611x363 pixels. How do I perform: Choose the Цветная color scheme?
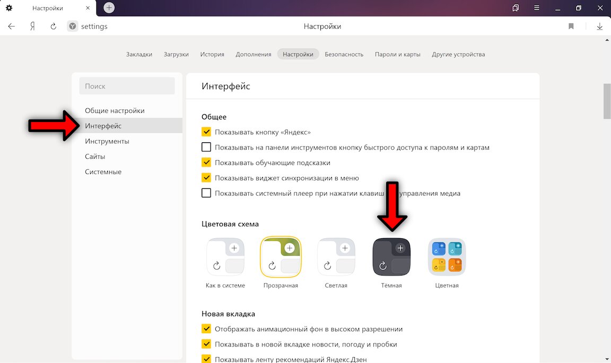pos(447,257)
